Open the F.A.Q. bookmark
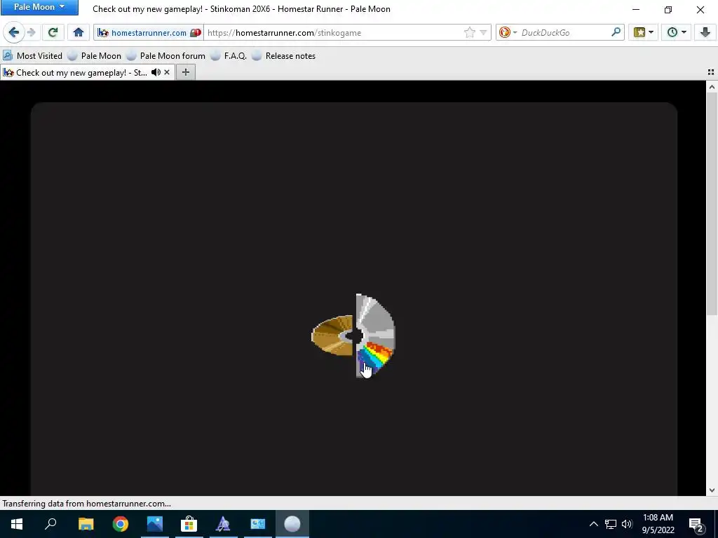Screen dimensions: 718x538 (229, 56)
